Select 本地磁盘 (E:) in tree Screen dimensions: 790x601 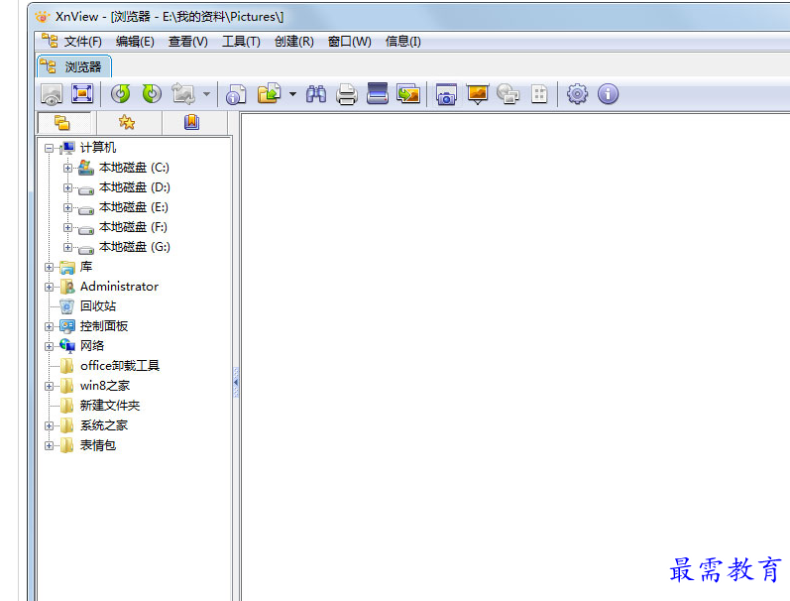click(x=134, y=207)
